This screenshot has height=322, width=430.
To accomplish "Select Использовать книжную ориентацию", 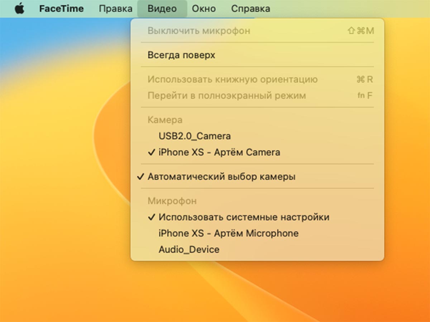I will (x=257, y=80).
